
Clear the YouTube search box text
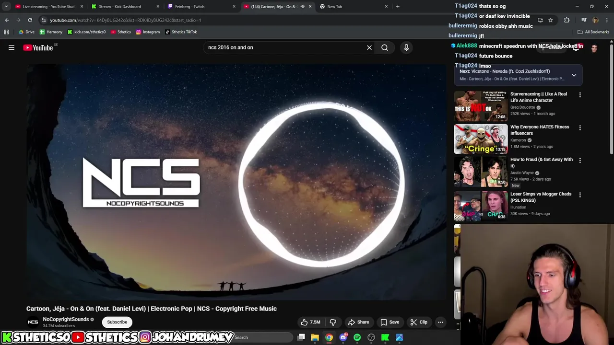tap(369, 47)
